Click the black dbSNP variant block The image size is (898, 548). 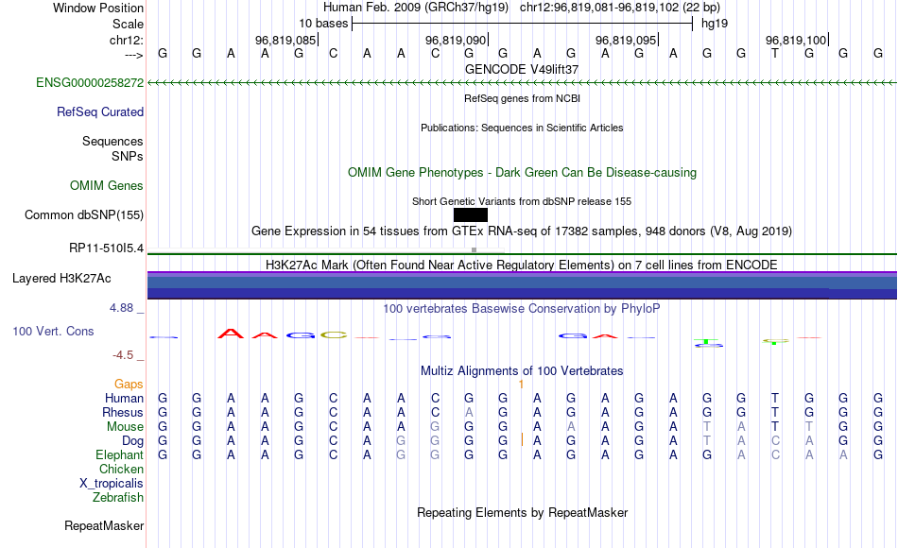click(x=470, y=215)
